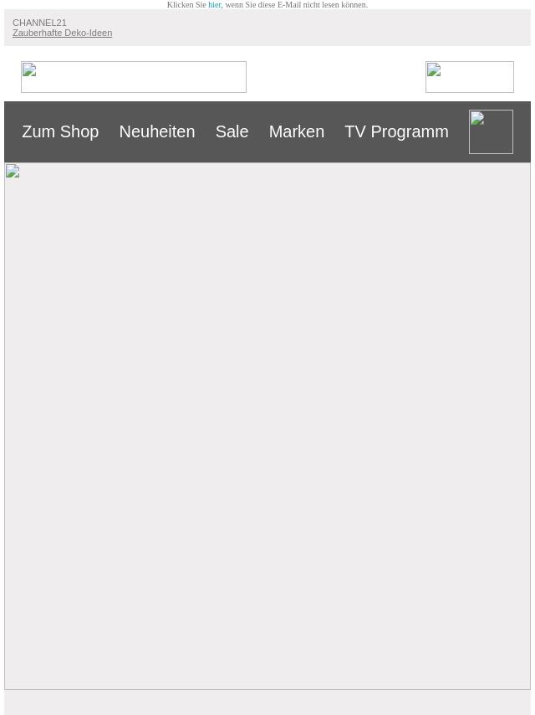The width and height of the screenshot is (535, 715).
Task: Click the gray strip below hero image
Action: pyautogui.click(x=267, y=702)
